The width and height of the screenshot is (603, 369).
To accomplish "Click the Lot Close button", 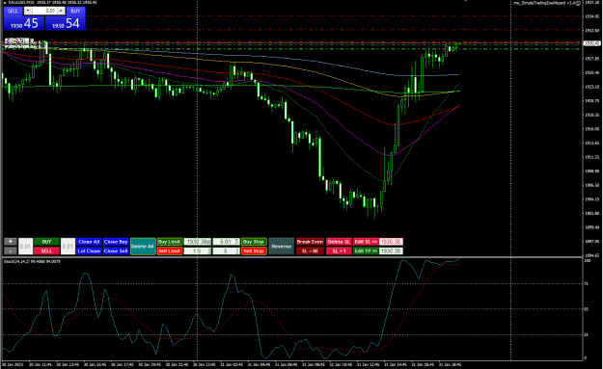I will tap(89, 251).
